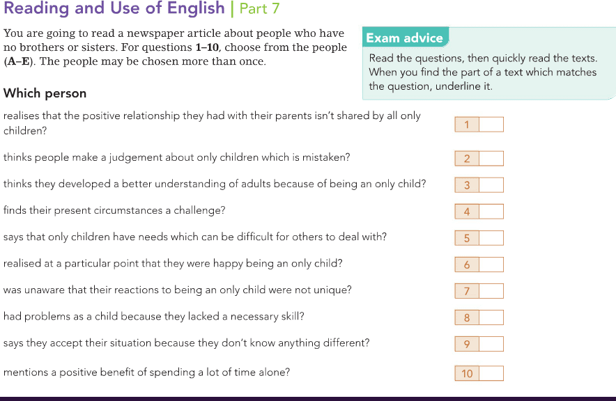The width and height of the screenshot is (616, 401).
Task: Click the answer box for question 1
Action: [491, 125]
